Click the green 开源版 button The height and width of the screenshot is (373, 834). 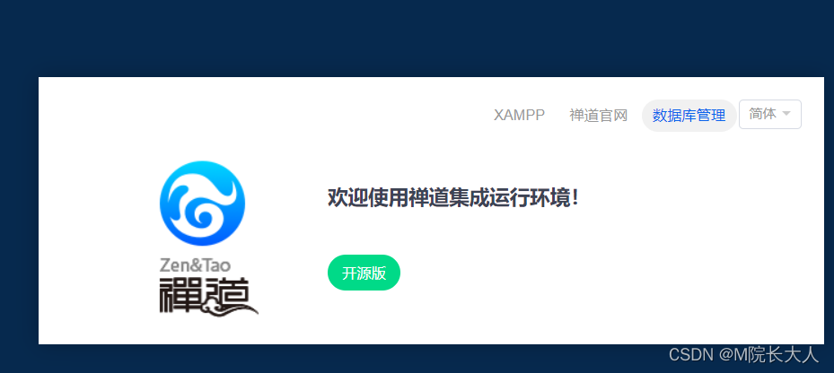click(x=364, y=273)
